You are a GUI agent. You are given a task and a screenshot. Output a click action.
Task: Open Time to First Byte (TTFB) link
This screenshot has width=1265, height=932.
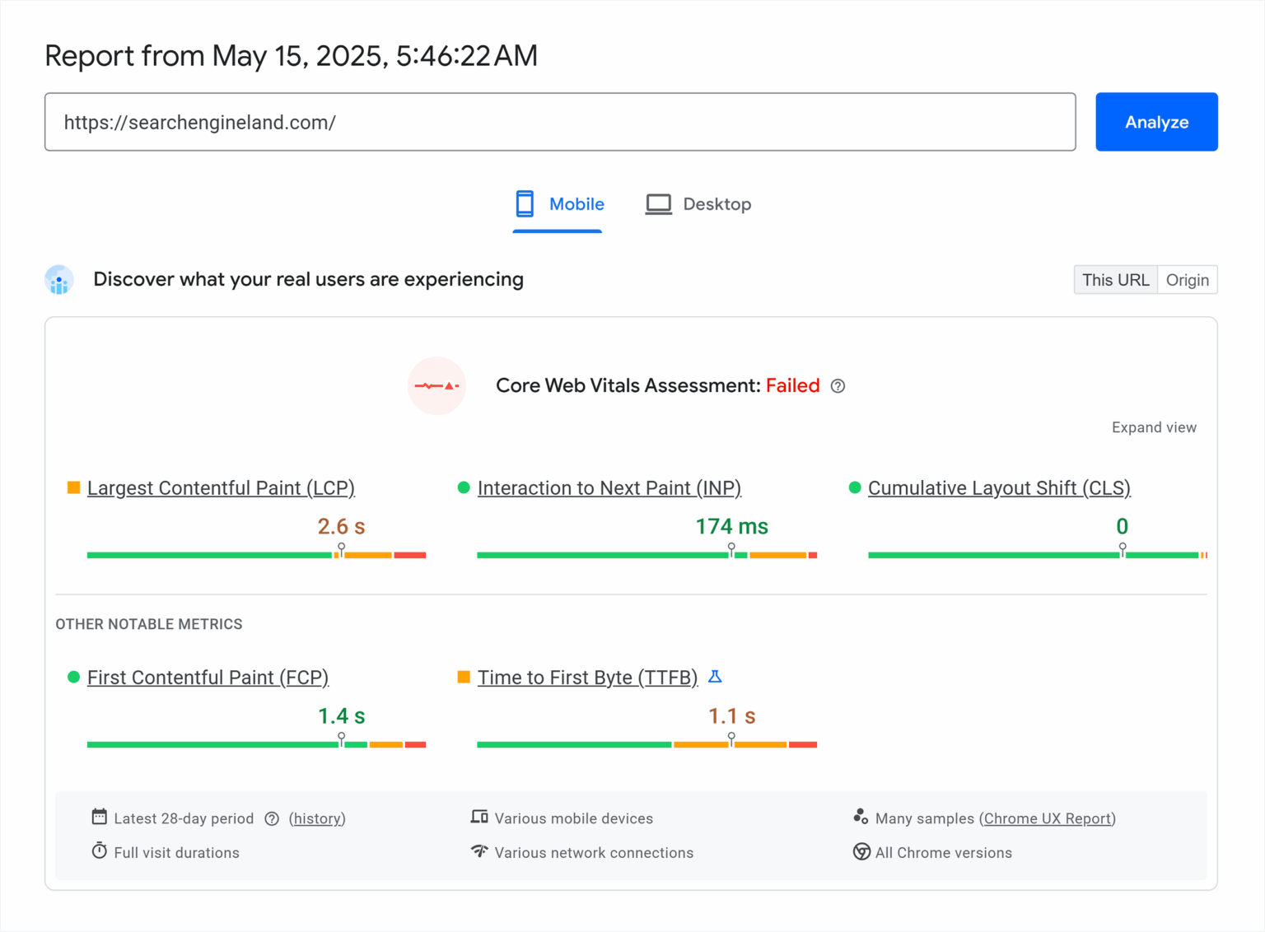coord(587,678)
